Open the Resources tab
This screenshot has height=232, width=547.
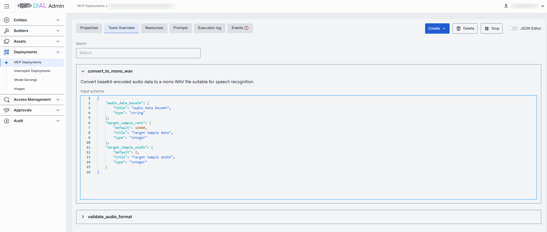pos(154,28)
